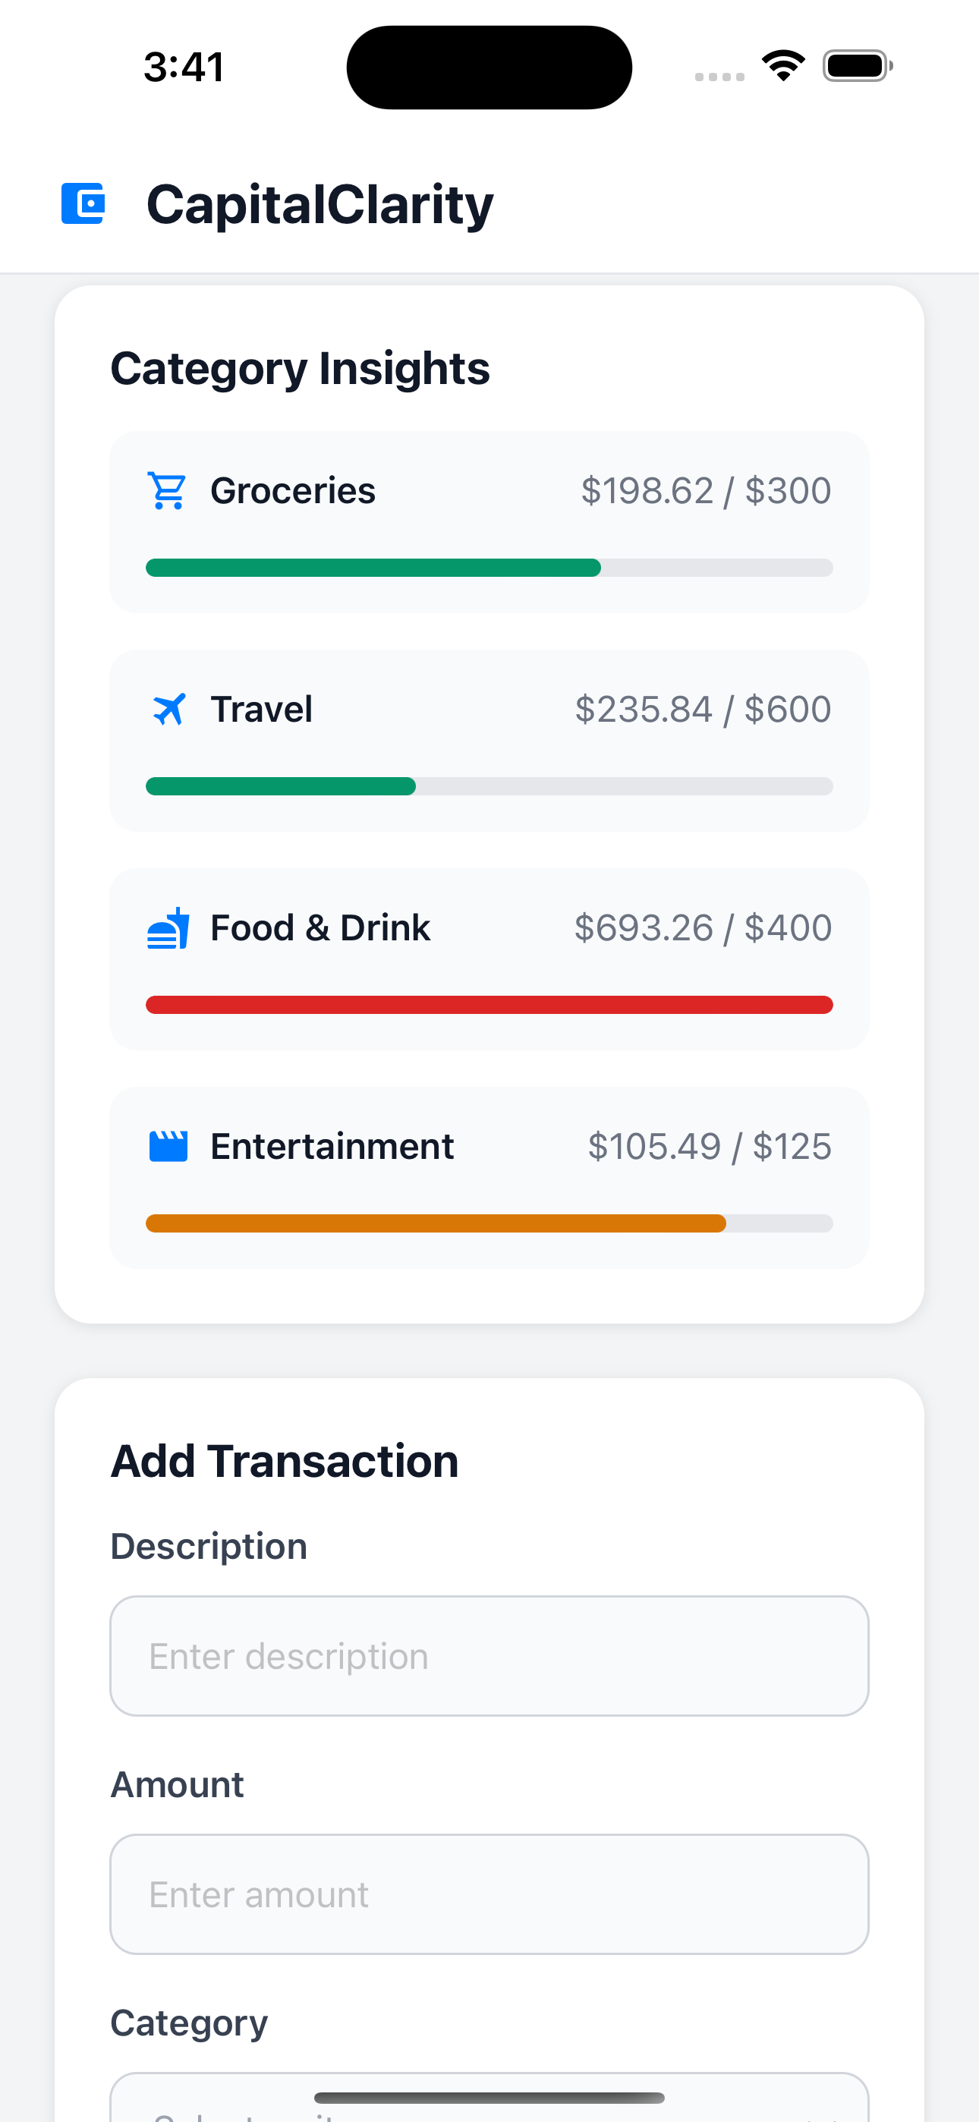Tap the Food & Drink meal icon

coord(168,928)
